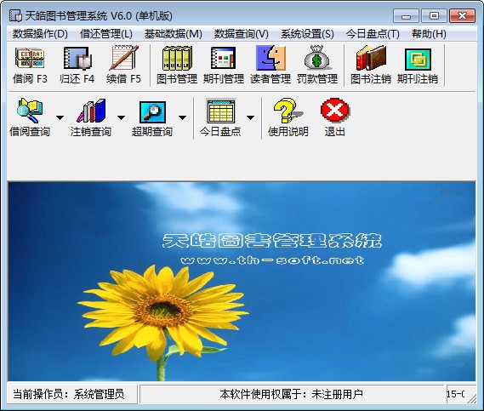Open 读者管理 reader management
Image resolution: width=484 pixels, height=411 pixels.
point(270,65)
